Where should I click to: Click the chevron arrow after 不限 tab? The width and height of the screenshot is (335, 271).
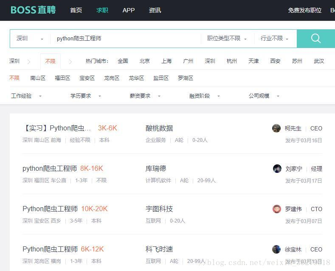click(70, 62)
